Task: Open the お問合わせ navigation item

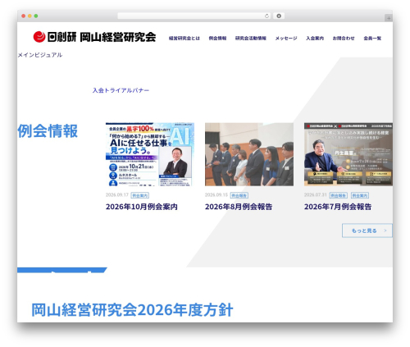Action: (344, 39)
